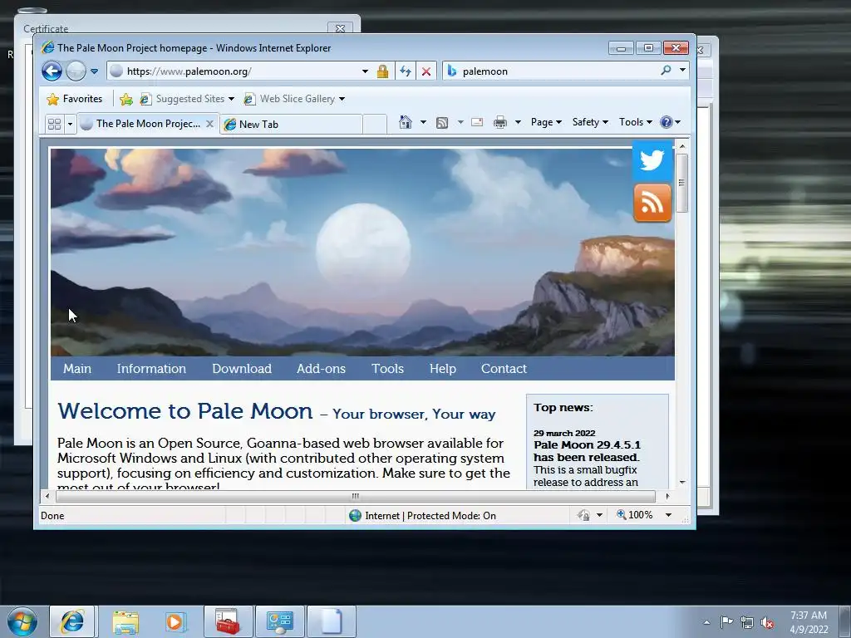Screen dimensions: 851x638
Task: Click the Refresh page icon
Action: coord(406,71)
